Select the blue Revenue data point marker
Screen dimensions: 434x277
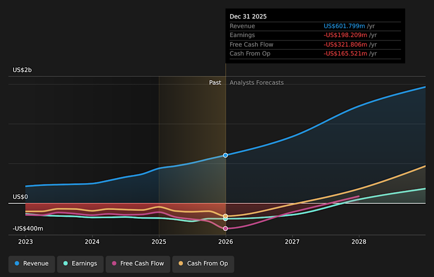[x=225, y=155]
